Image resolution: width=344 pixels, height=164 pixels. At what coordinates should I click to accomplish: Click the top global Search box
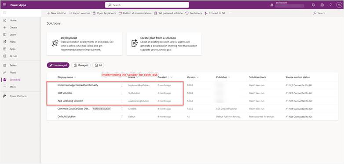point(147,5)
